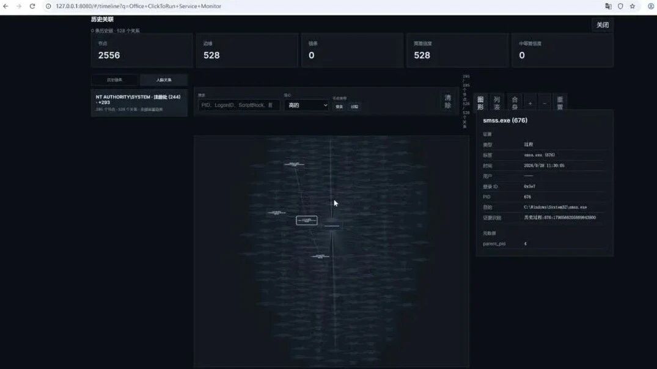657x369 pixels.
Task: Toggle the 登录 node type filter
Action: coord(339,106)
